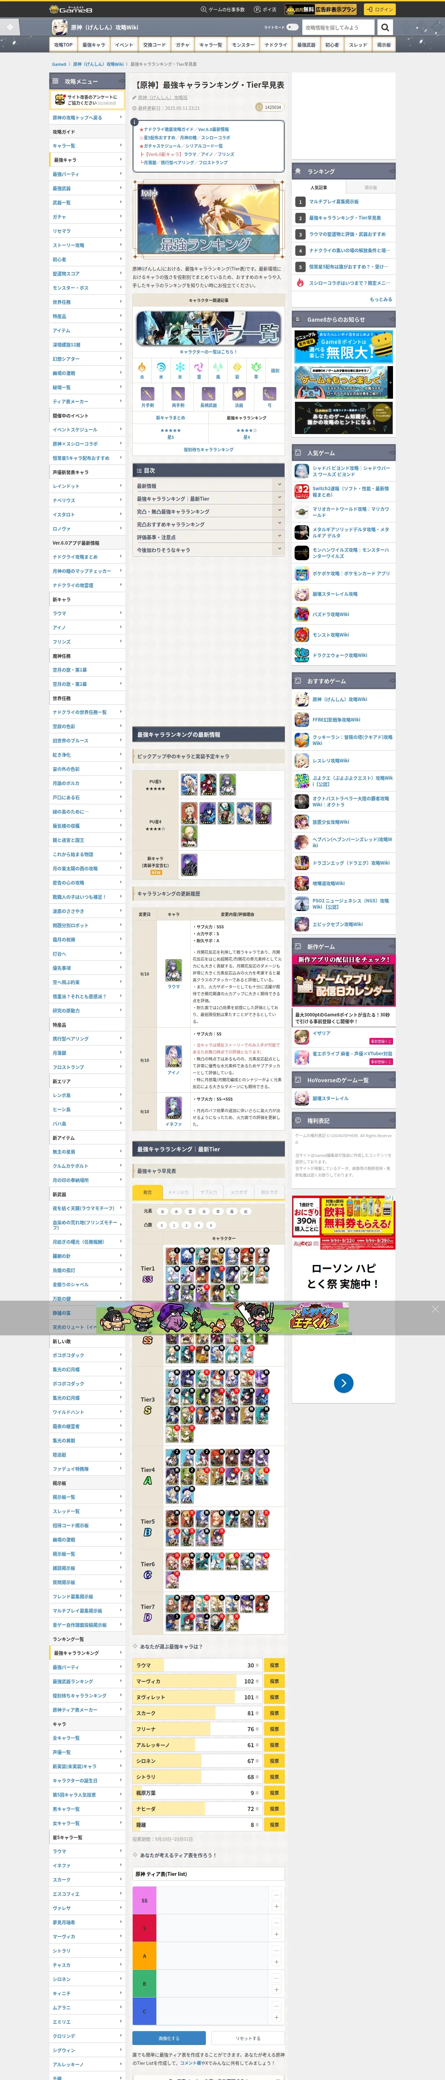Select the 雷 element icon
The image size is (445, 2080).
click(x=199, y=368)
